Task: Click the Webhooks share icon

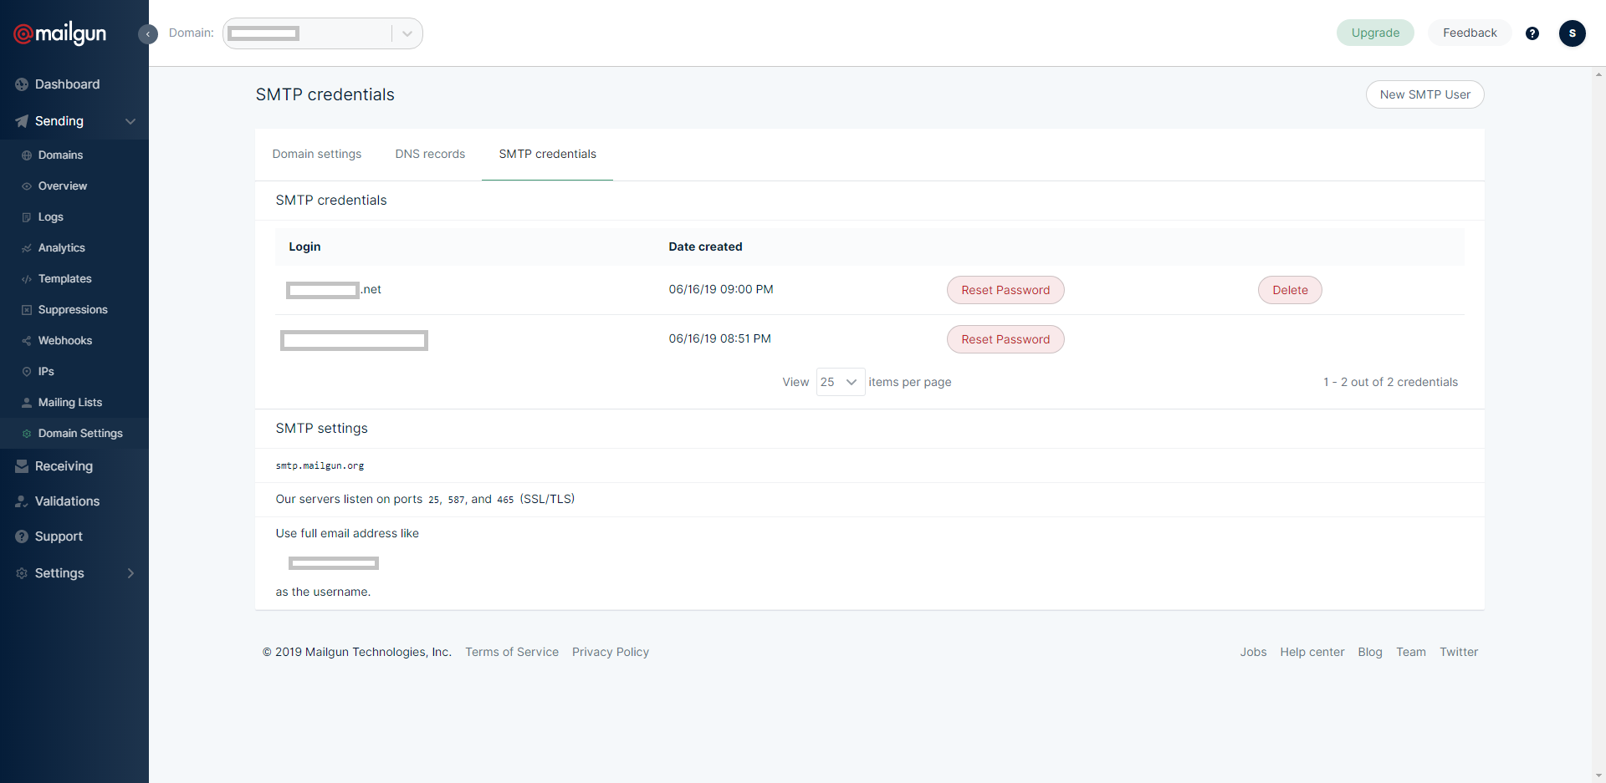Action: click(x=27, y=341)
